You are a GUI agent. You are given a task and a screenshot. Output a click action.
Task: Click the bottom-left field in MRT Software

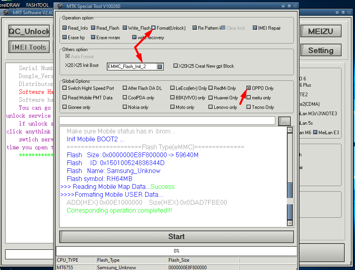point(29,254)
